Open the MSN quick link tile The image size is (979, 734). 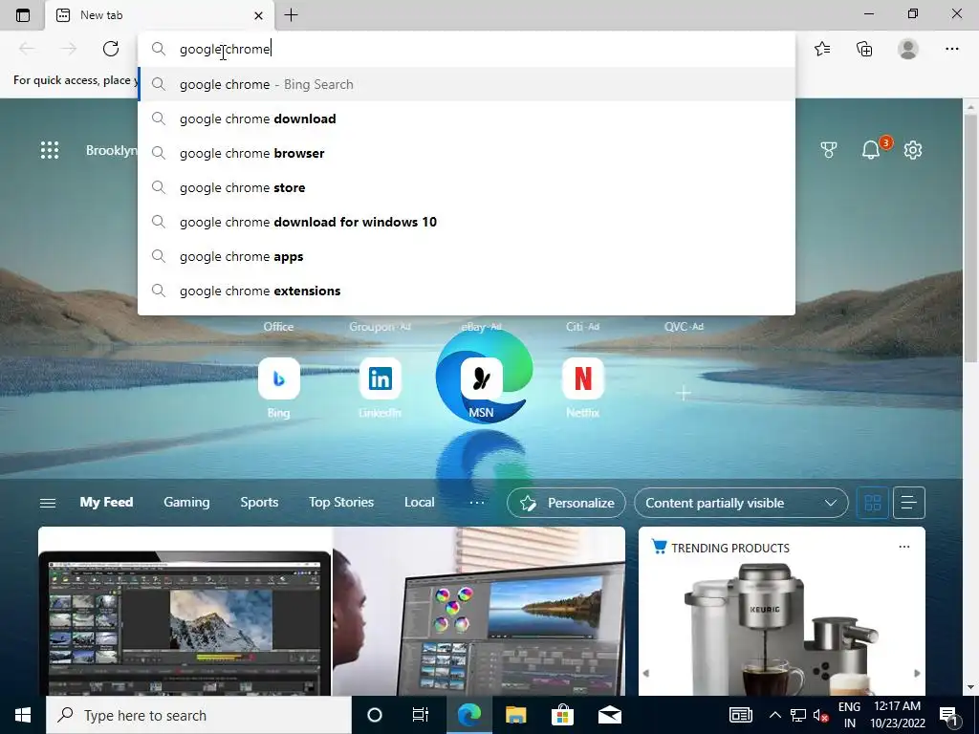click(482, 378)
